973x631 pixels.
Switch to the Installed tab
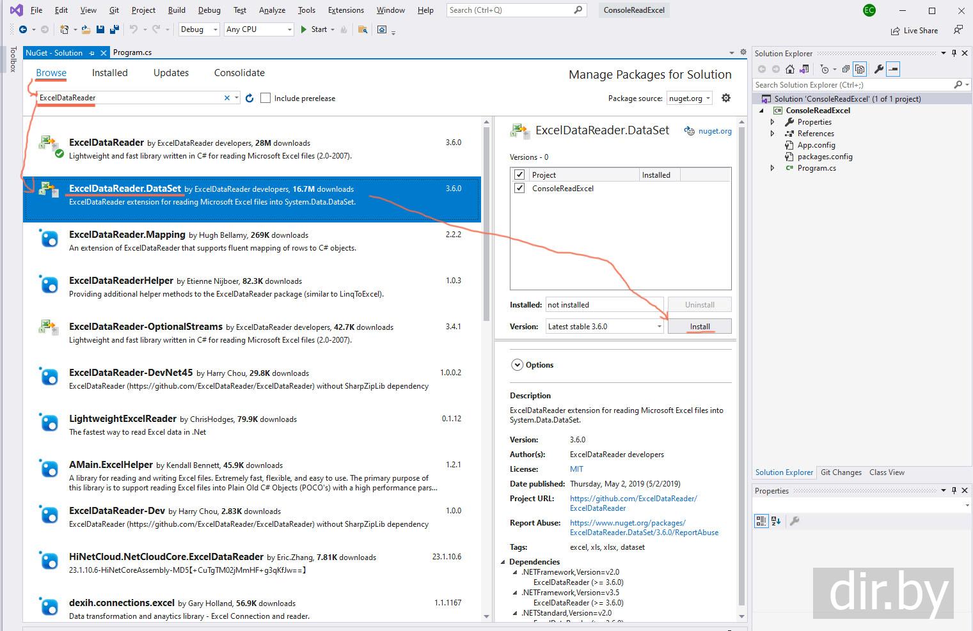[x=109, y=73]
